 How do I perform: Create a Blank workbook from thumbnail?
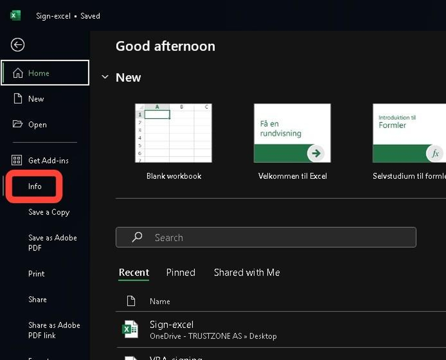(174, 133)
